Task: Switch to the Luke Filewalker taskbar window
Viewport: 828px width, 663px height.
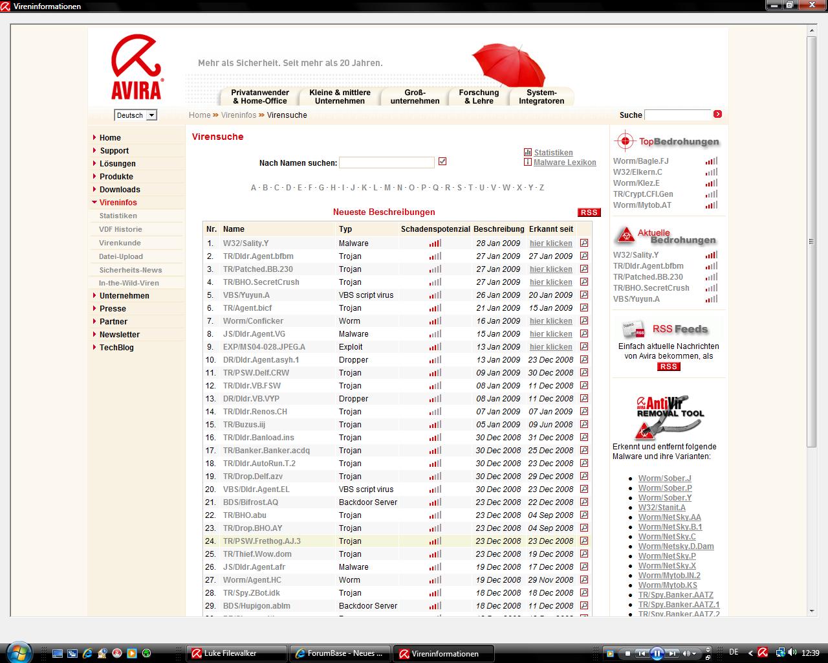Action: point(236,653)
